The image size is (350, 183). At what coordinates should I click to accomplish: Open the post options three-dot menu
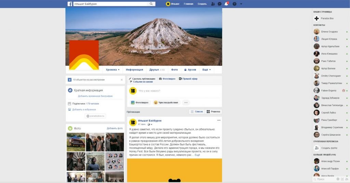tap(219, 120)
